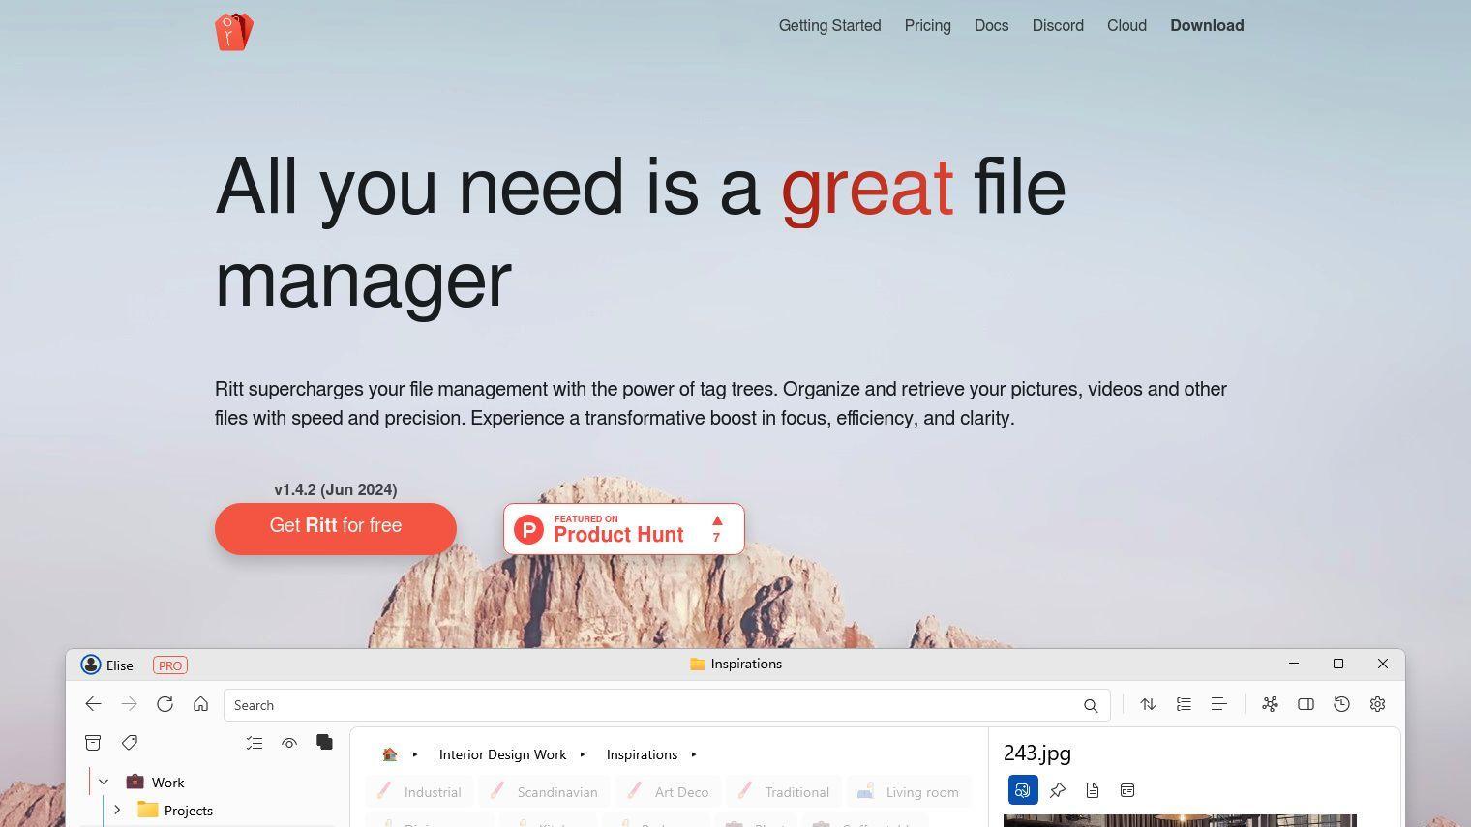Select the Living room tag chip
The width and height of the screenshot is (1471, 827).
pyautogui.click(x=909, y=792)
